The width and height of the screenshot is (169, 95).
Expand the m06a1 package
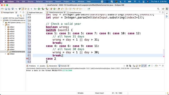pyautogui.click(x=6, y=27)
